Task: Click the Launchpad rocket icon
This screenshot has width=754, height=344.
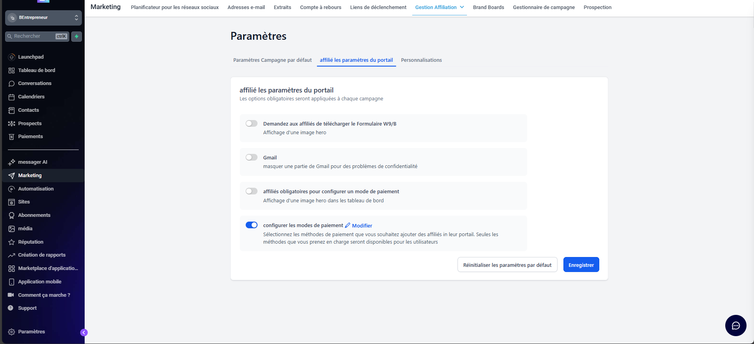Action: (11, 57)
